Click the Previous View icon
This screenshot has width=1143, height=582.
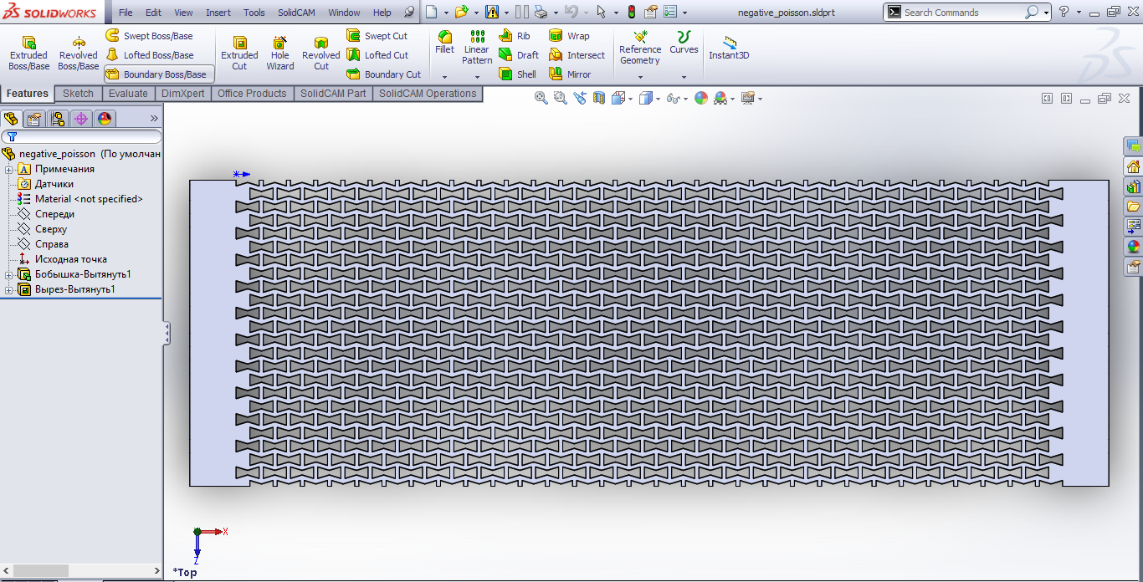pyautogui.click(x=580, y=98)
